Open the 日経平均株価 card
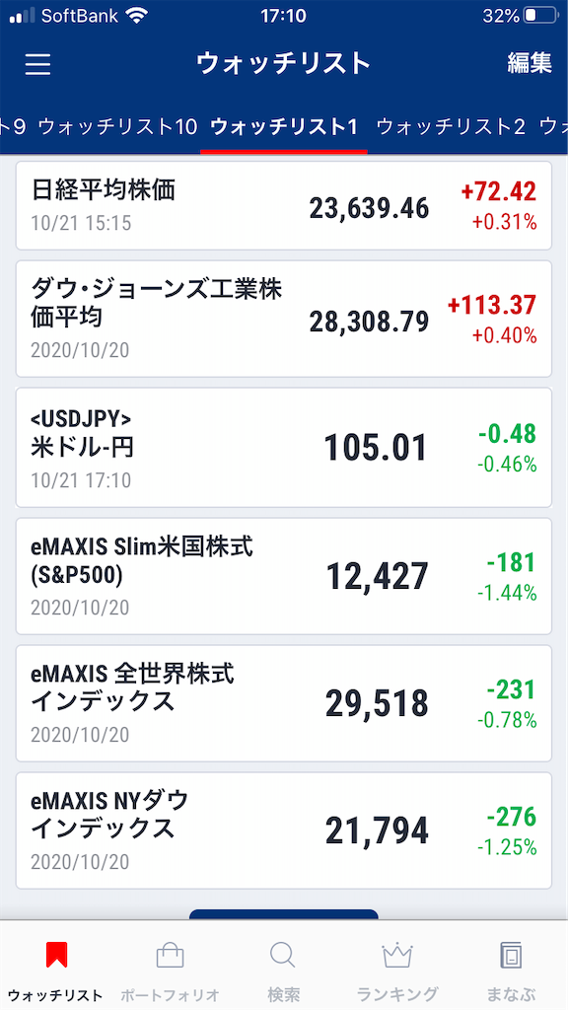Image resolution: width=568 pixels, height=1010 pixels. (284, 205)
